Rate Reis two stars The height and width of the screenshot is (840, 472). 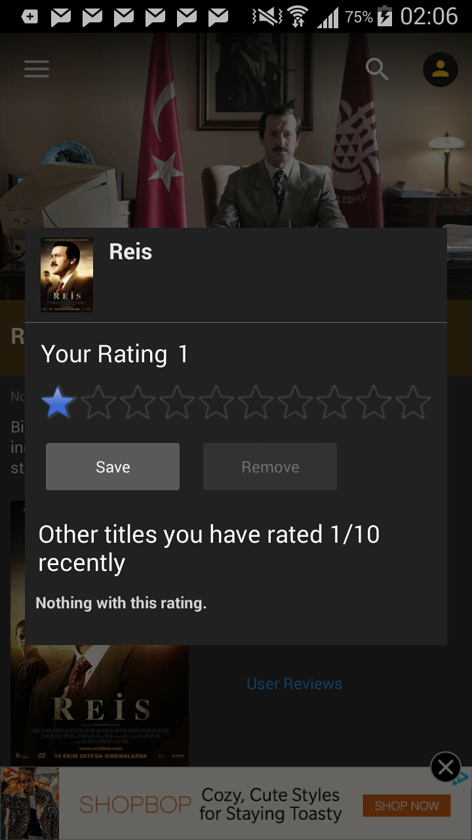click(x=98, y=402)
